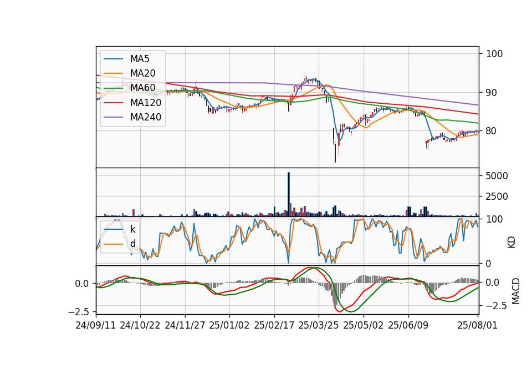Click the MA20 legend label
This screenshot has height=383, width=532.
click(x=142, y=73)
